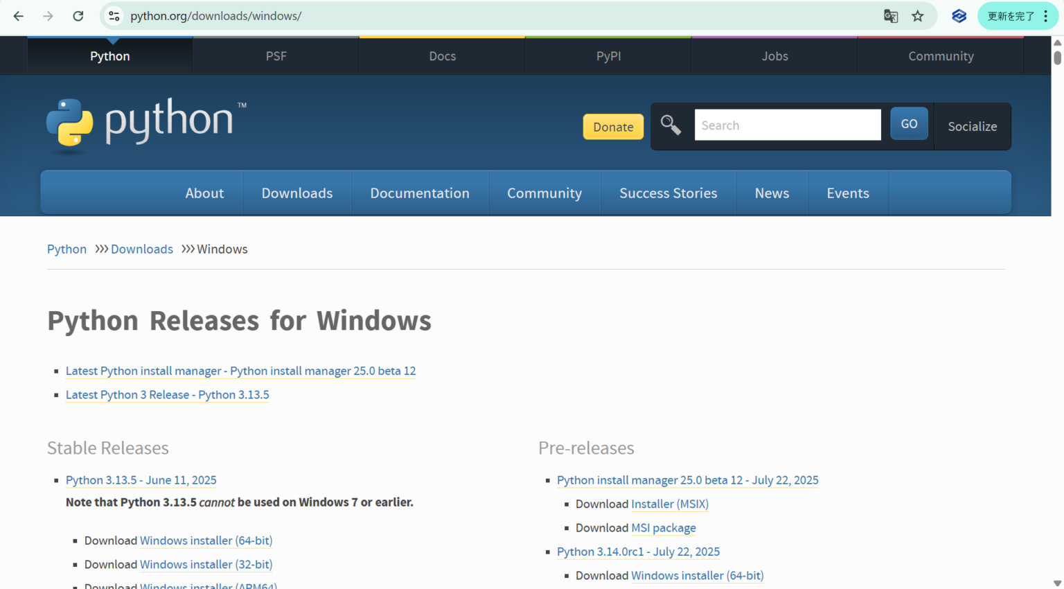The image size is (1064, 589).
Task: Switch to the PyPI top tab
Action: pos(608,56)
